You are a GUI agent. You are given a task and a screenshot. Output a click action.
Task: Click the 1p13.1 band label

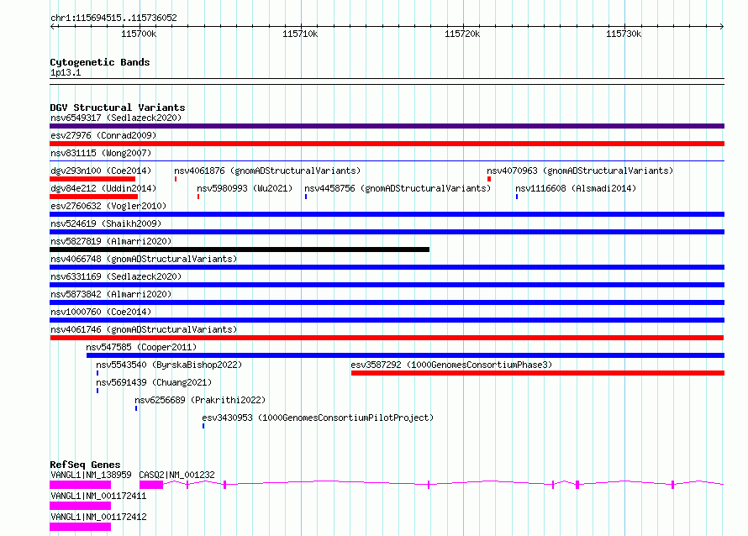(66, 72)
